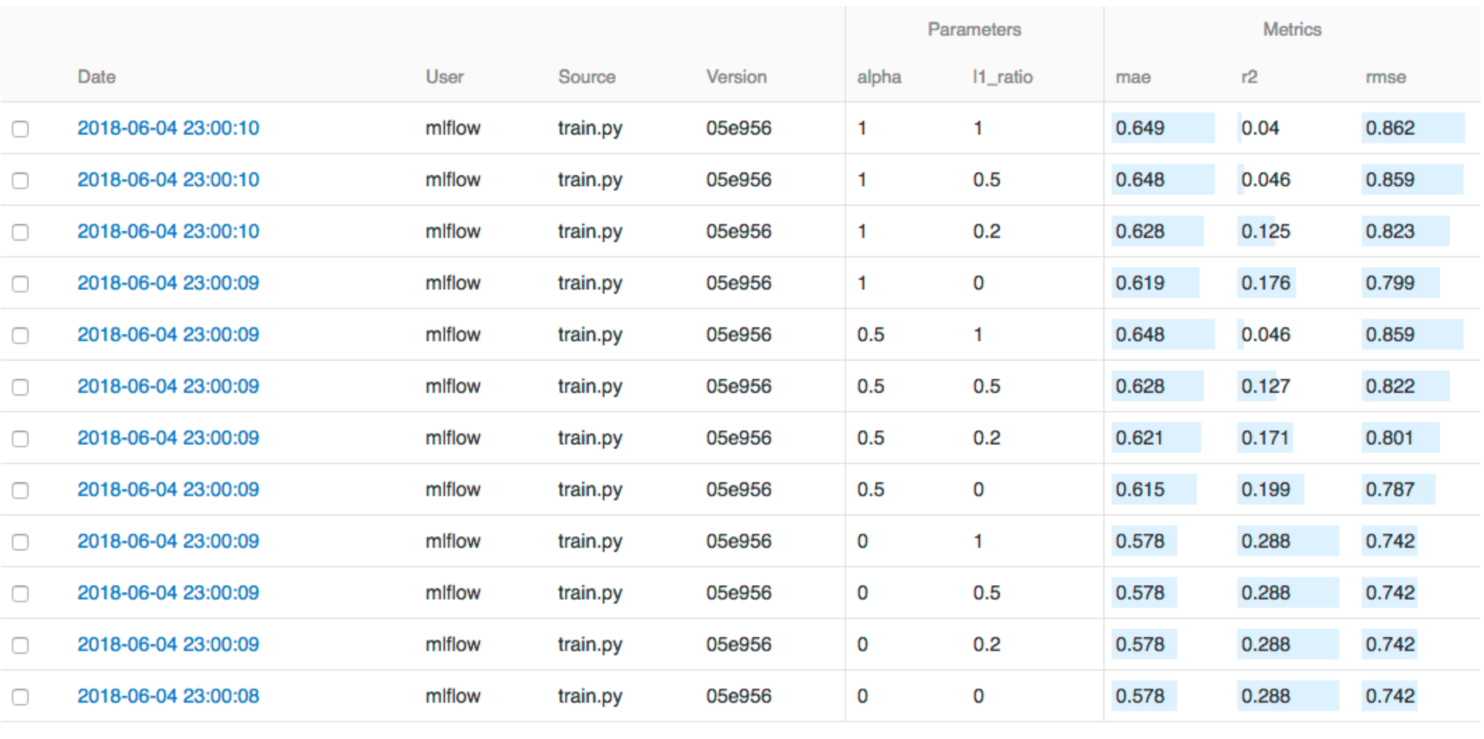The height and width of the screenshot is (739, 1484).
Task: Click the User column header
Action: click(444, 77)
